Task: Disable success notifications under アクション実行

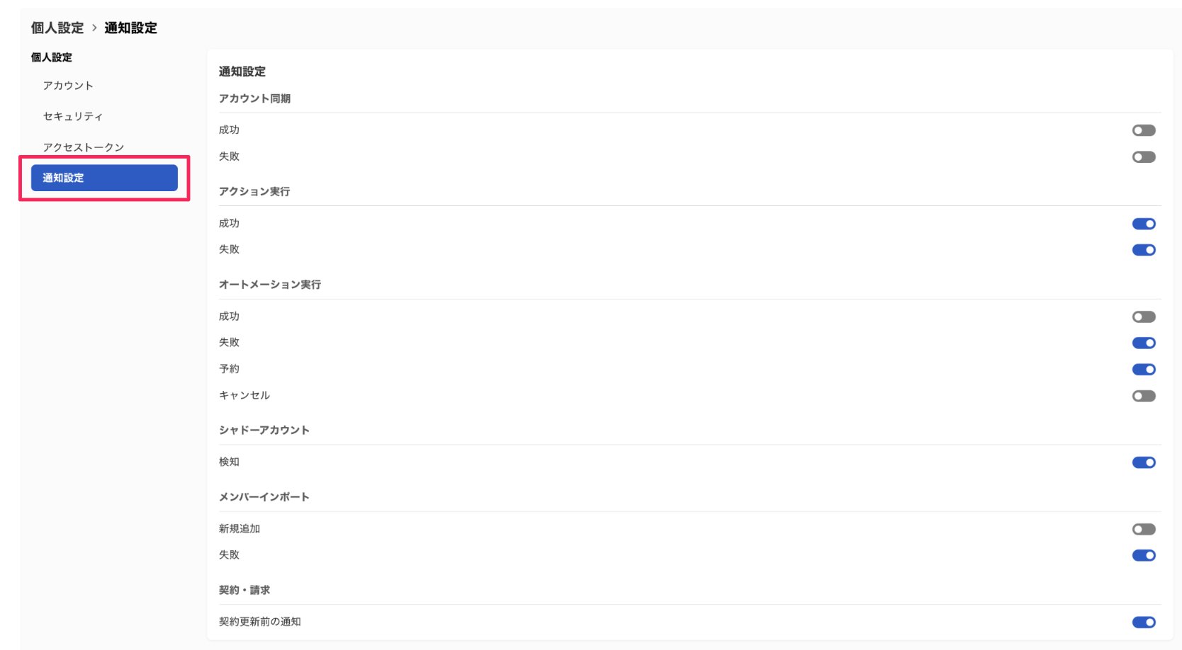Action: [1144, 223]
